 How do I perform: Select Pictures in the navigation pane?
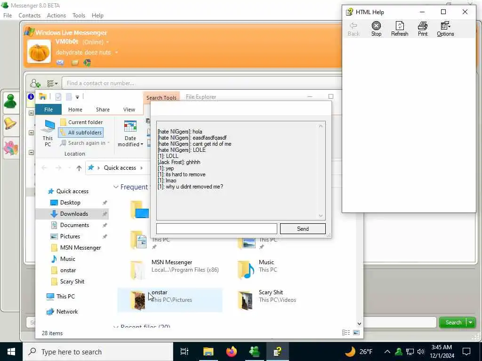pyautogui.click(x=70, y=236)
